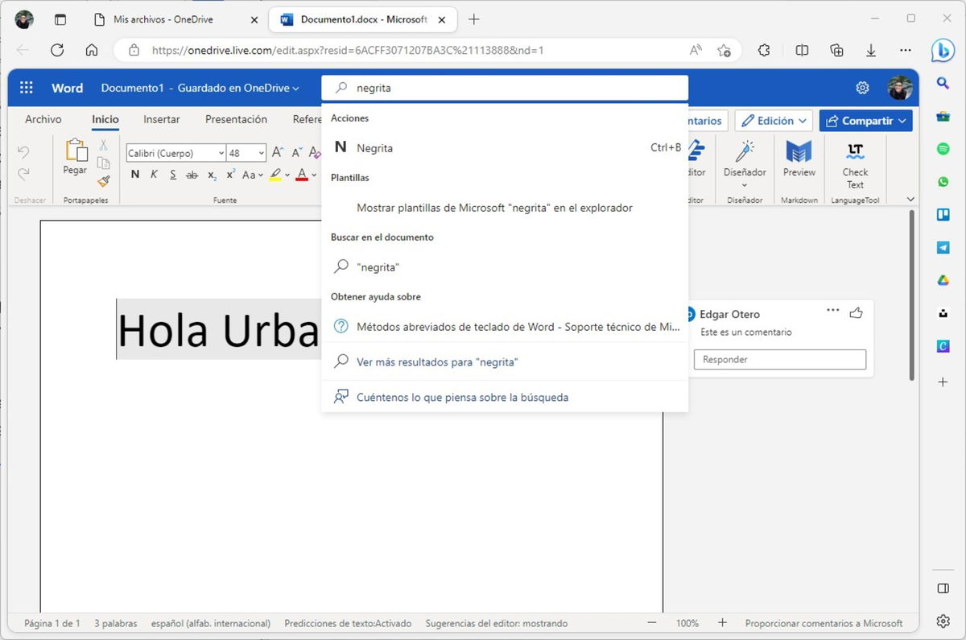Open Métodos abreviados de teclado help result
This screenshot has height=640, width=966.
[x=505, y=327]
